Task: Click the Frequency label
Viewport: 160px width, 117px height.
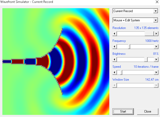Action: 119,41
